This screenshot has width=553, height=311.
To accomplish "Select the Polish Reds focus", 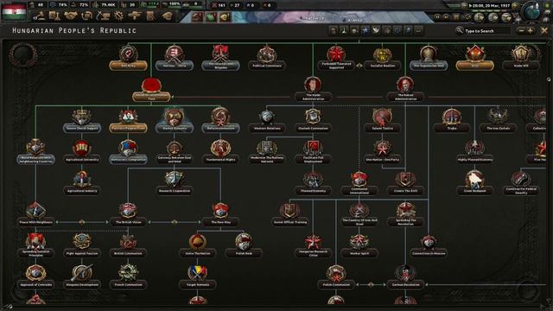I will [x=244, y=245].
